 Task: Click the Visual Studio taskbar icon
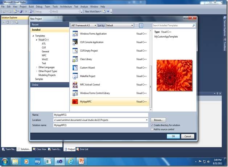pos(59,162)
